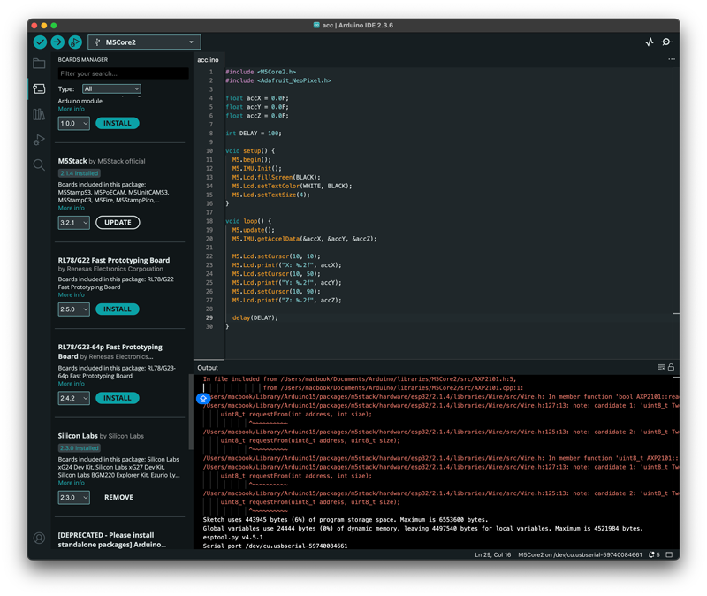Screen dimensions: 707x596
Task: Click the blue scroll-to-top badge in Output
Action: point(203,399)
